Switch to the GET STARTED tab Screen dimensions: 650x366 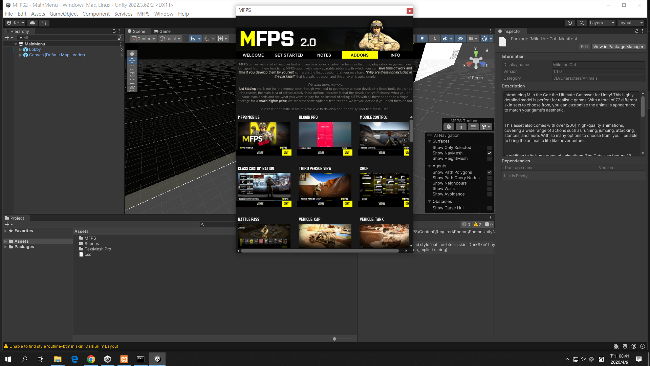click(288, 55)
